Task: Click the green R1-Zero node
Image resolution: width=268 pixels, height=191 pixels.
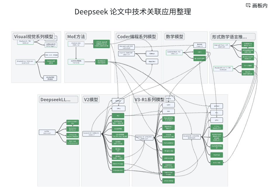Action: click(217, 127)
